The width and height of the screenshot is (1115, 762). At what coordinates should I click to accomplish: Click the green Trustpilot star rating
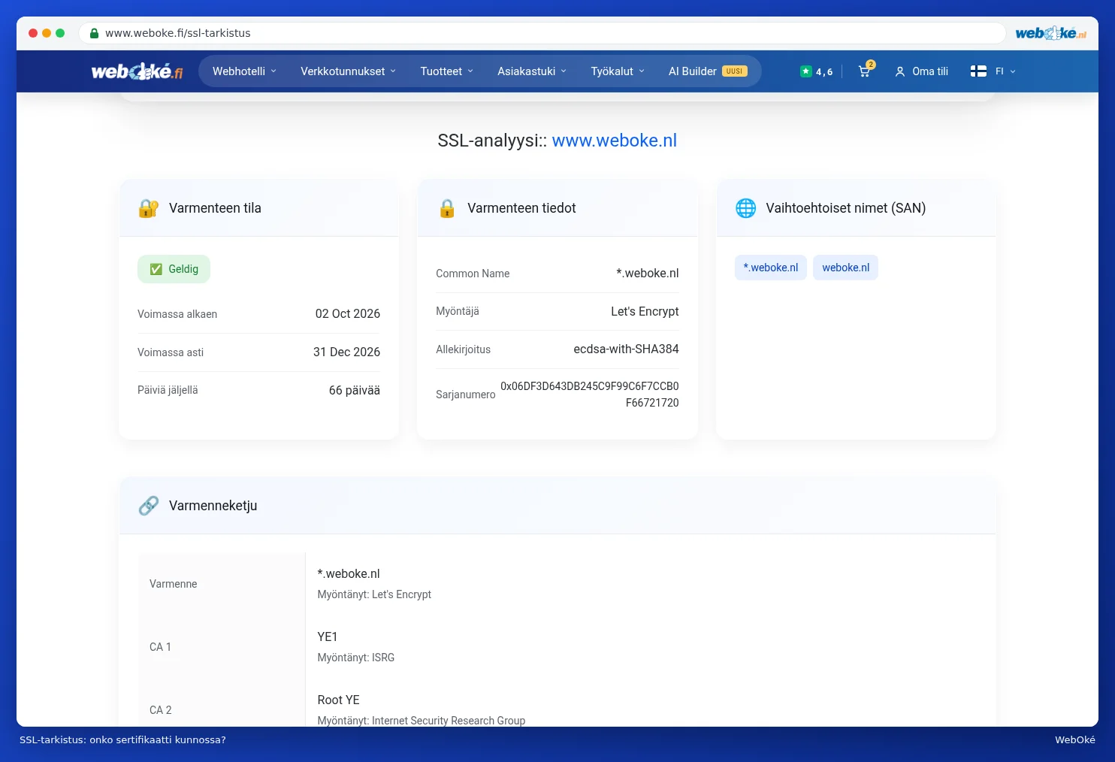coord(817,71)
